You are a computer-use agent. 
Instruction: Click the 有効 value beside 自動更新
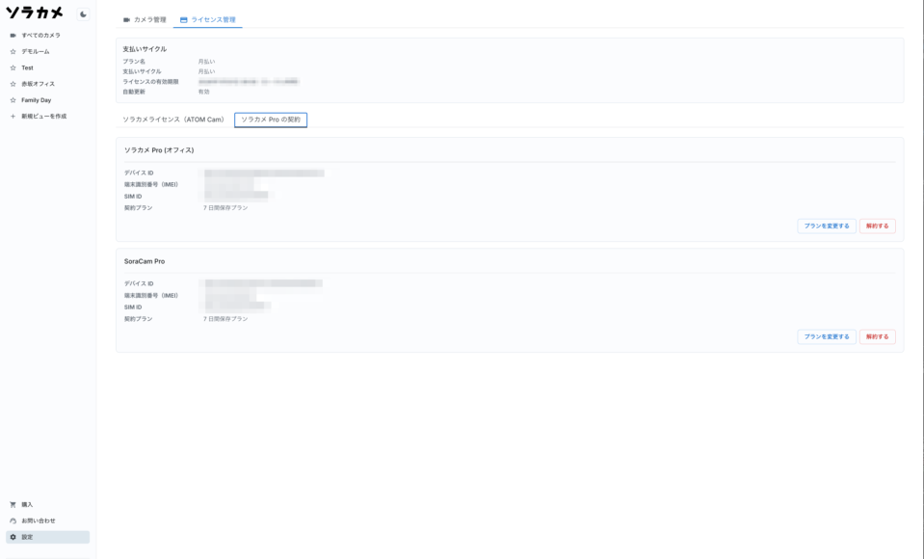pos(204,92)
